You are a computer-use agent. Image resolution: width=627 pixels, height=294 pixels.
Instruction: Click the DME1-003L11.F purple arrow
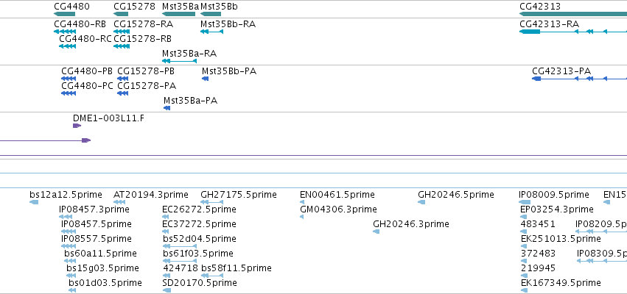click(x=77, y=126)
